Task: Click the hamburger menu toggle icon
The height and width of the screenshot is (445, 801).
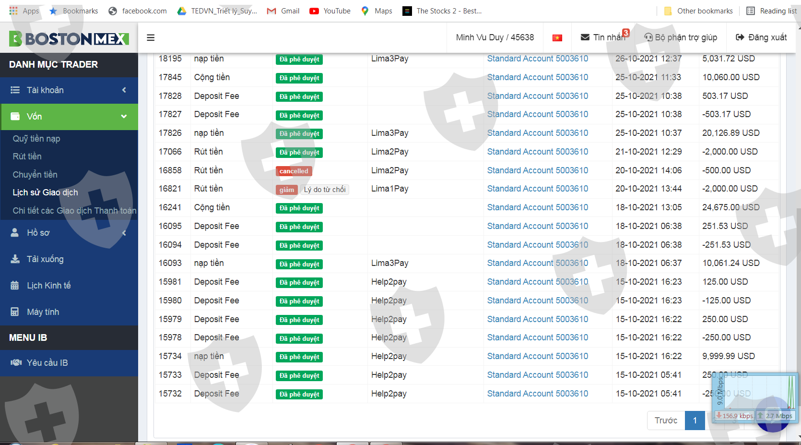Action: click(x=151, y=37)
